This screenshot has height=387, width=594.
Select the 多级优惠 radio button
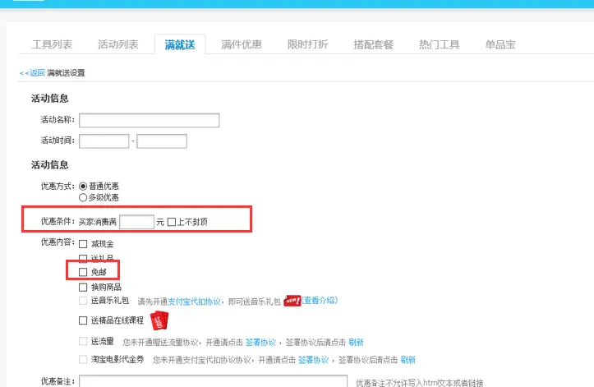point(83,197)
